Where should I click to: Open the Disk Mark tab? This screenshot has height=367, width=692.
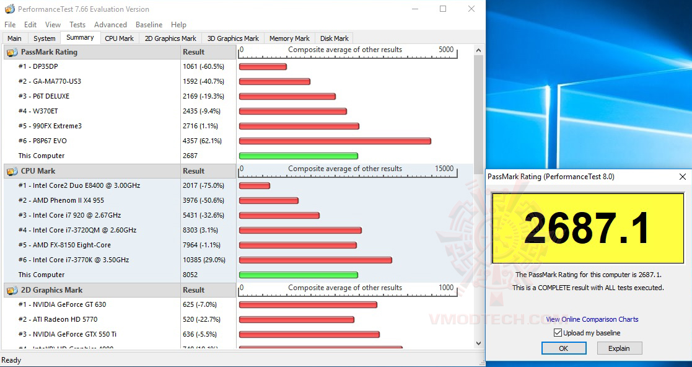click(x=333, y=38)
